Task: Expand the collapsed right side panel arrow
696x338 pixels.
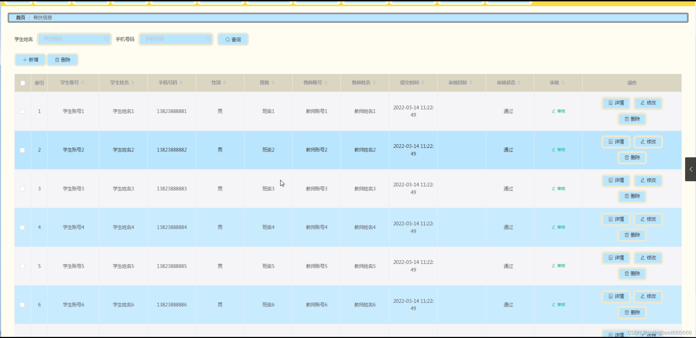Action: coord(691,169)
